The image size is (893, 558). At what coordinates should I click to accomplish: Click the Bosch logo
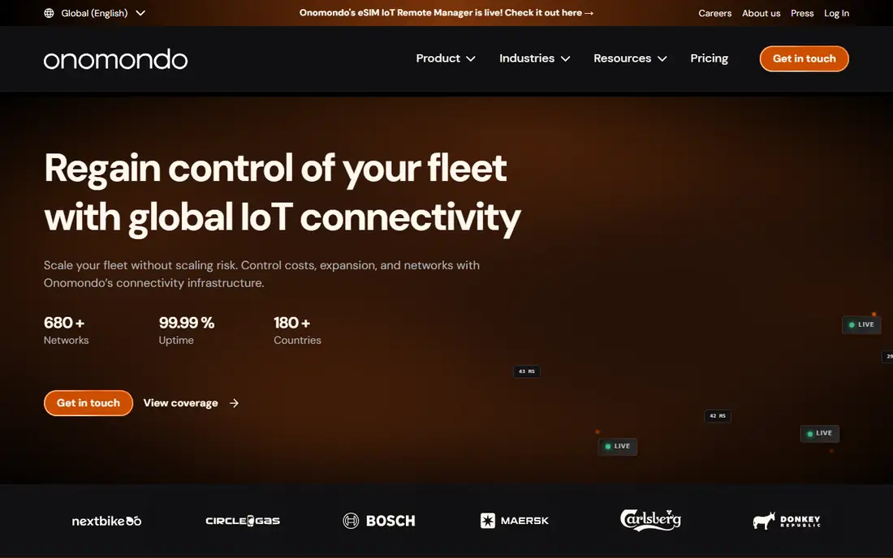click(x=379, y=521)
